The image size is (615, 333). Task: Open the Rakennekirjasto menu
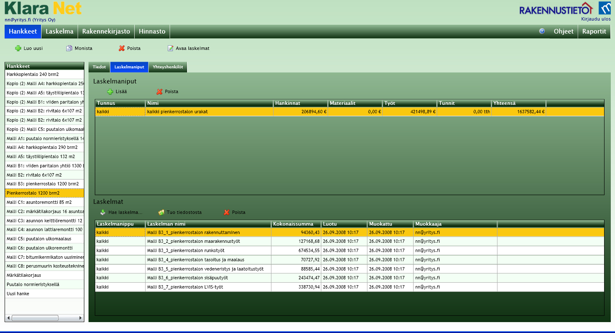click(x=106, y=31)
